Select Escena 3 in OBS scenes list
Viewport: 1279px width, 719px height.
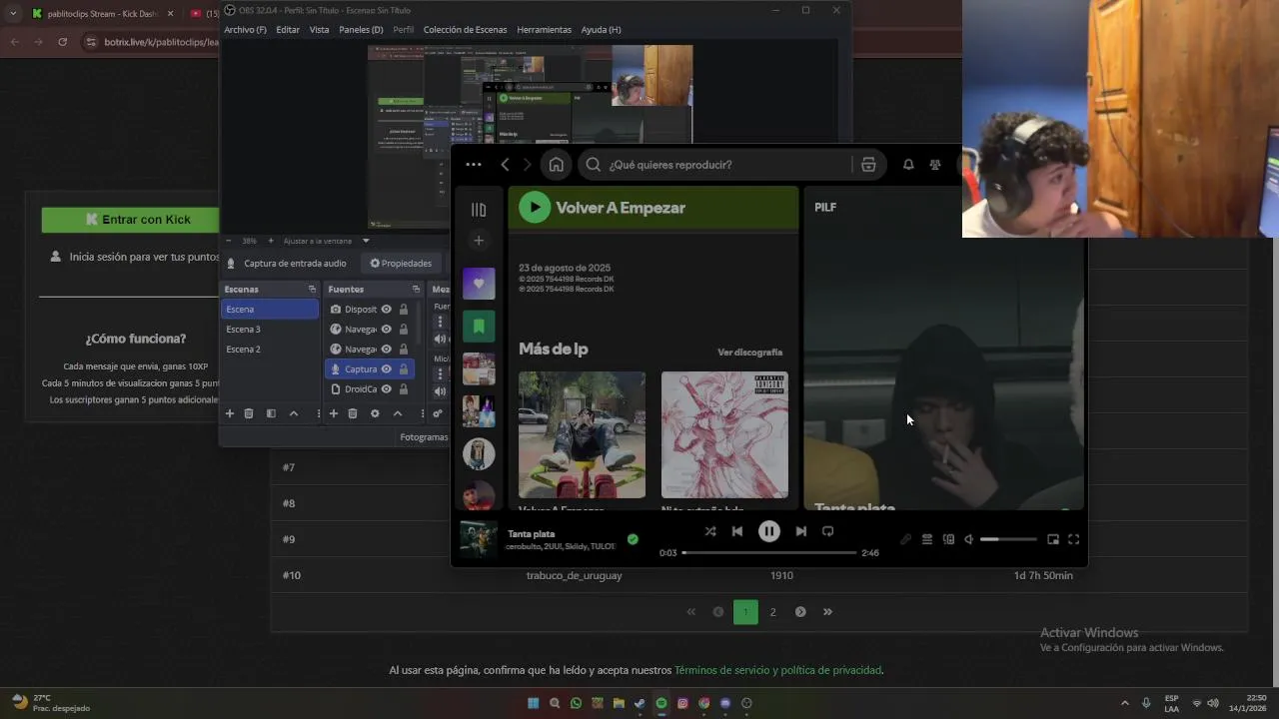coord(270,330)
